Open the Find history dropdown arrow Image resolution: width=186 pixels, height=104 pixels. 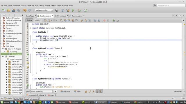(55, 92)
